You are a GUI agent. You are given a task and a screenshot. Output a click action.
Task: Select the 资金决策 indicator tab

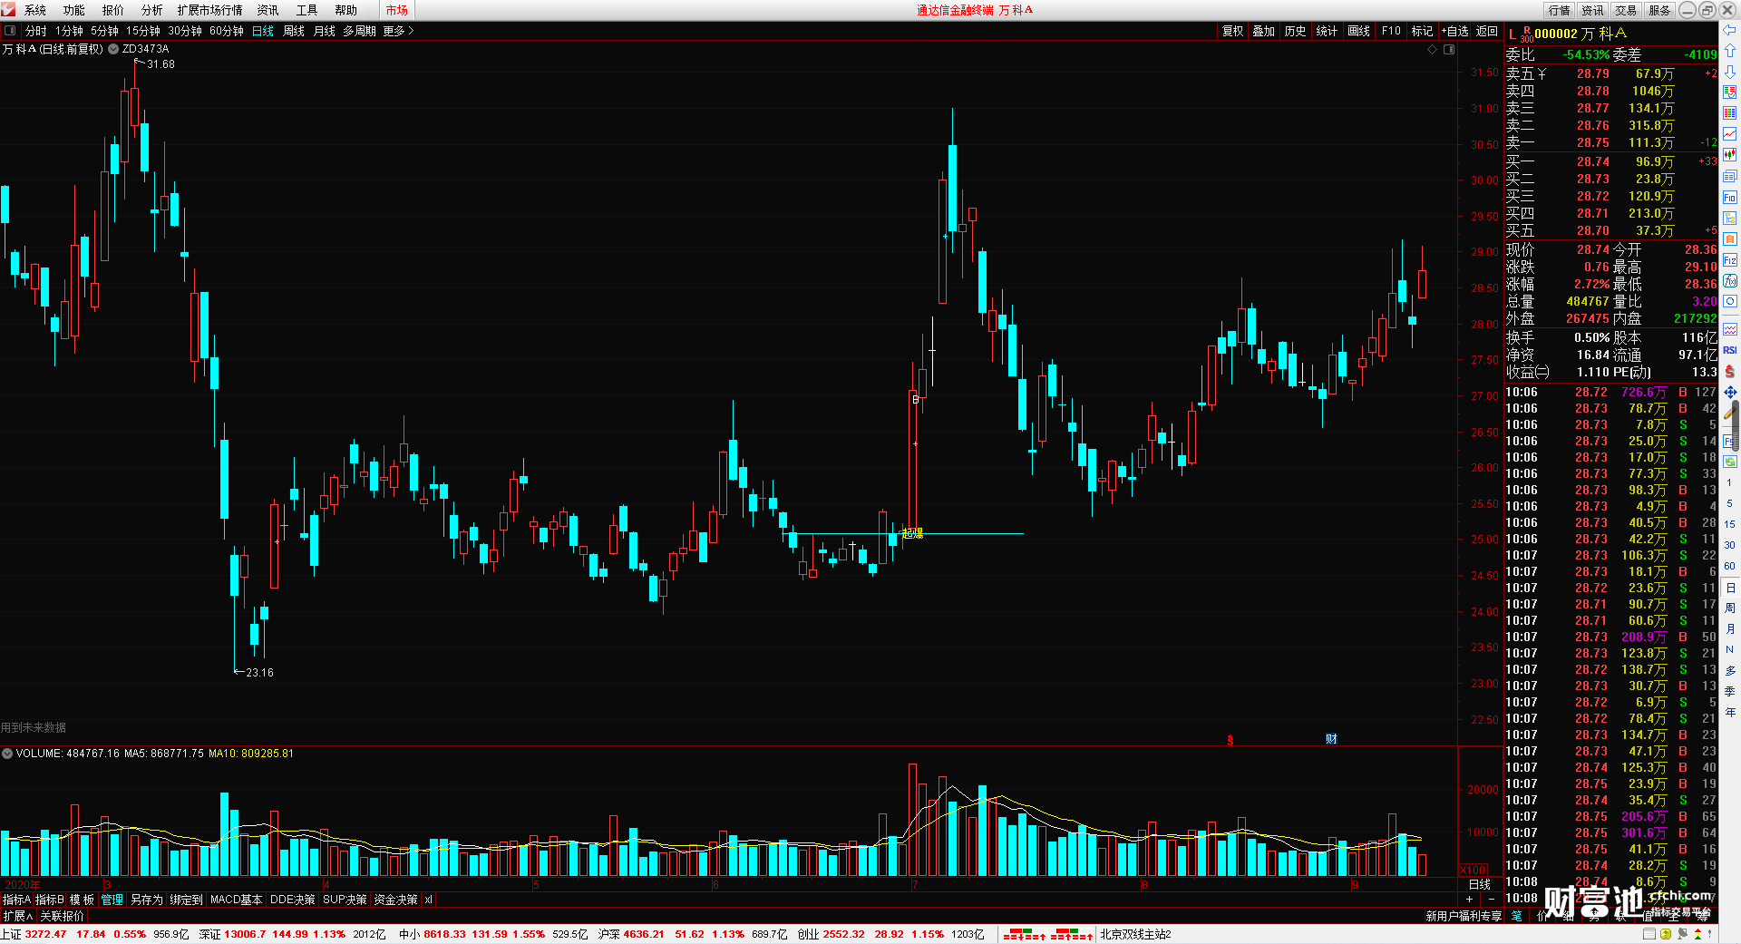[x=395, y=900]
